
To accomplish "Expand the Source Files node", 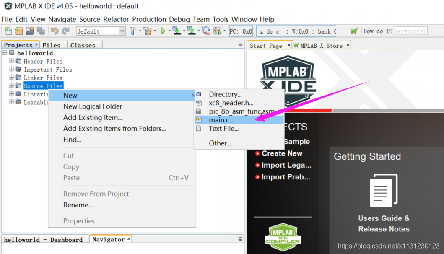I will tap(11, 85).
